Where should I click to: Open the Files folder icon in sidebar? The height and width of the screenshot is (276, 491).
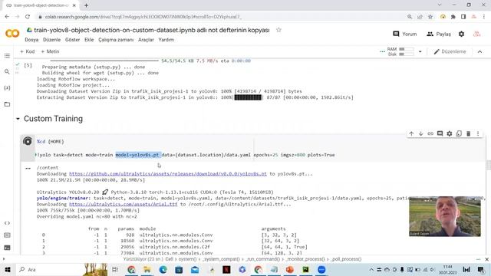pyautogui.click(x=7, y=104)
